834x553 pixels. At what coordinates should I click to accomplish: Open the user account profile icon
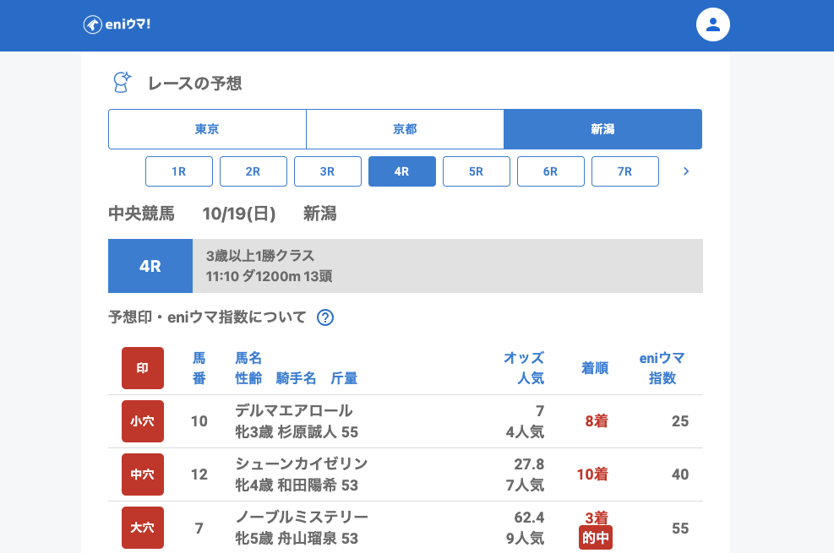click(712, 24)
